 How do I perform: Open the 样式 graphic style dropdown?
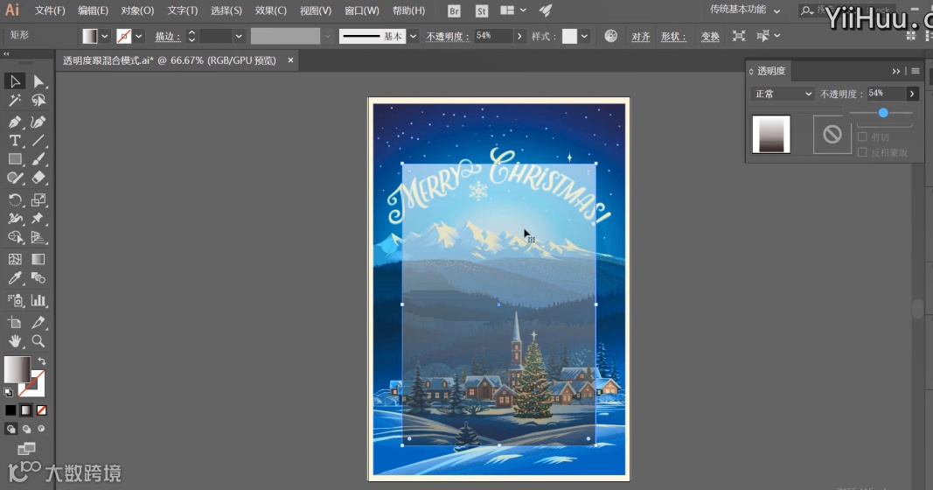click(x=584, y=37)
